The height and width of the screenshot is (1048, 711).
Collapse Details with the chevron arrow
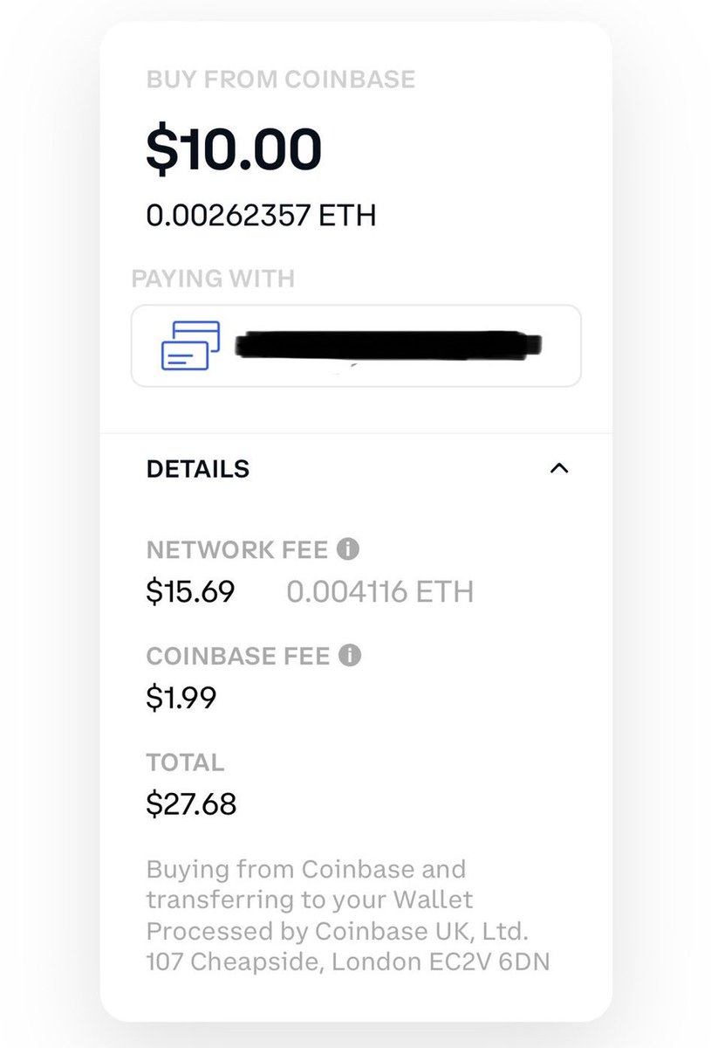(559, 469)
